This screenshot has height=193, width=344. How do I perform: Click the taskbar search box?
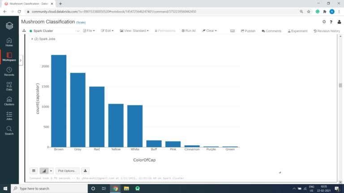(49, 189)
